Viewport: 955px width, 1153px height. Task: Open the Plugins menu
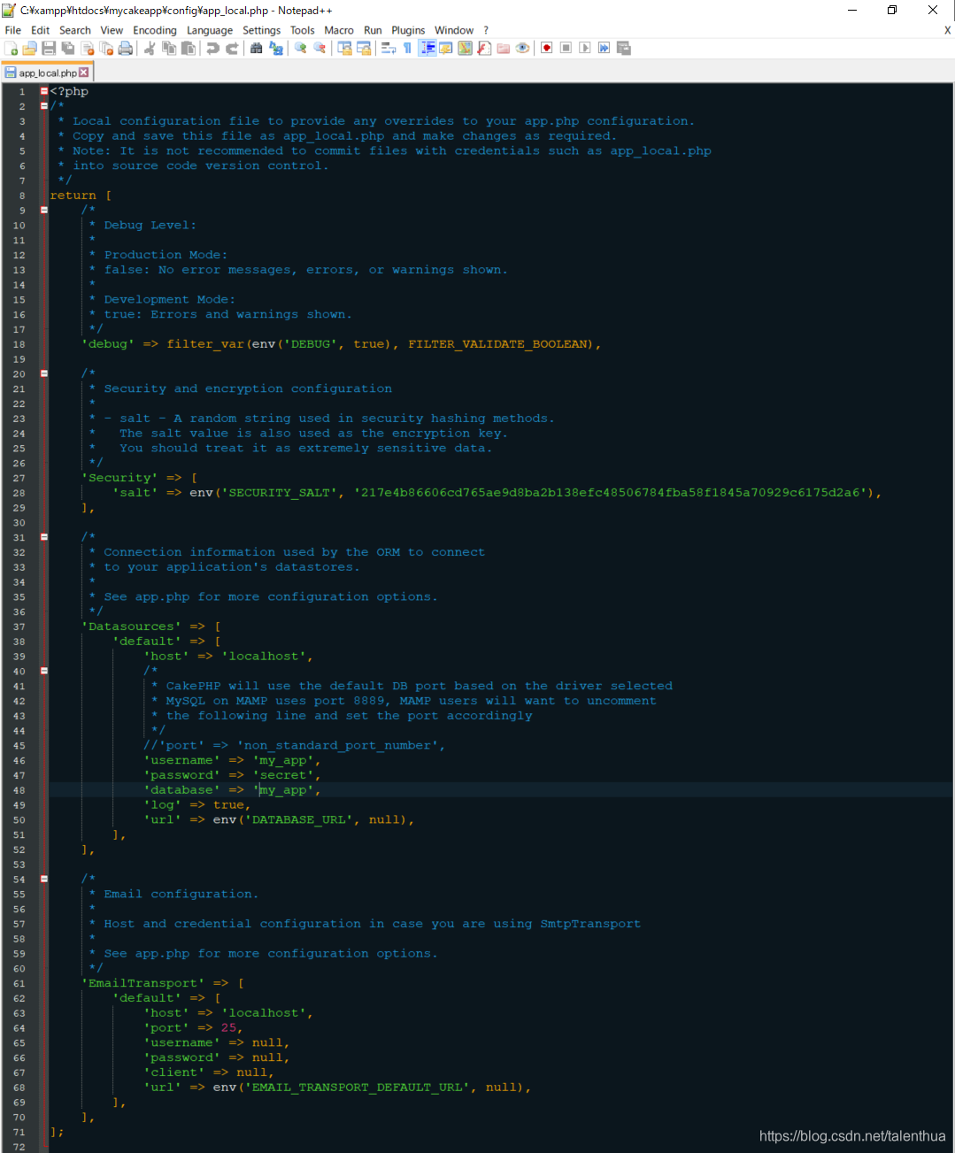tap(408, 30)
